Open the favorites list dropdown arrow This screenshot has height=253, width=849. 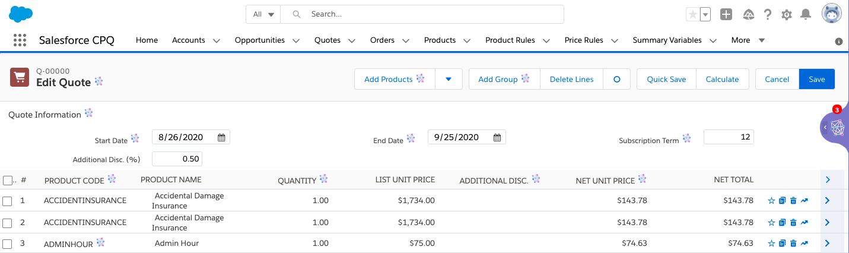point(705,14)
